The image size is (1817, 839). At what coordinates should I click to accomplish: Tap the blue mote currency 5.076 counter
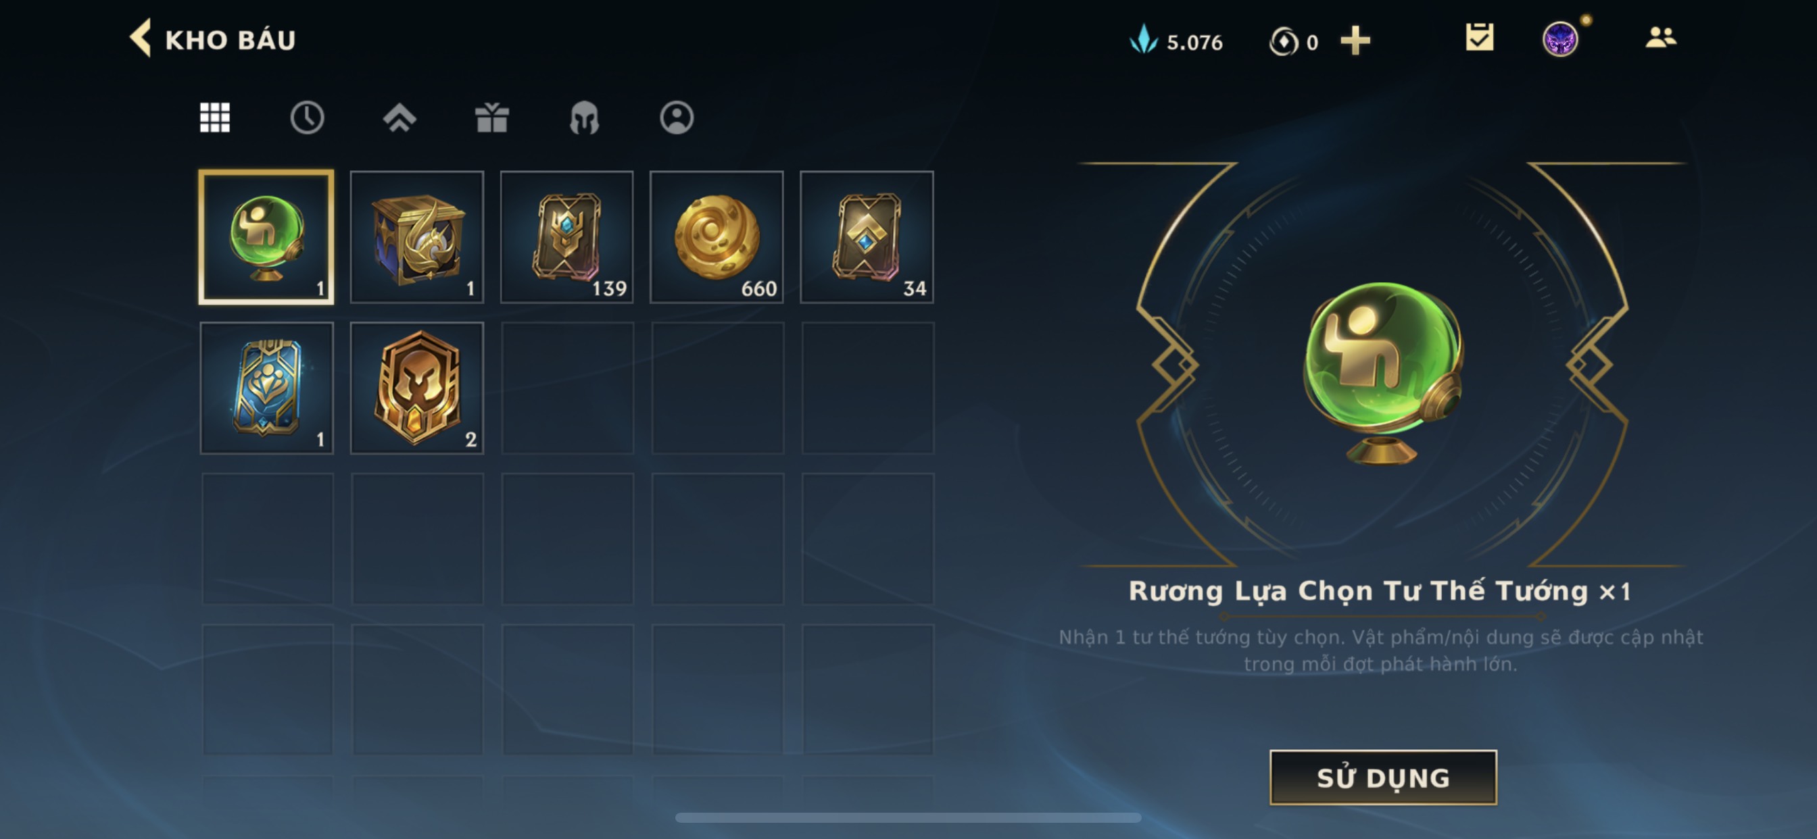point(1177,41)
